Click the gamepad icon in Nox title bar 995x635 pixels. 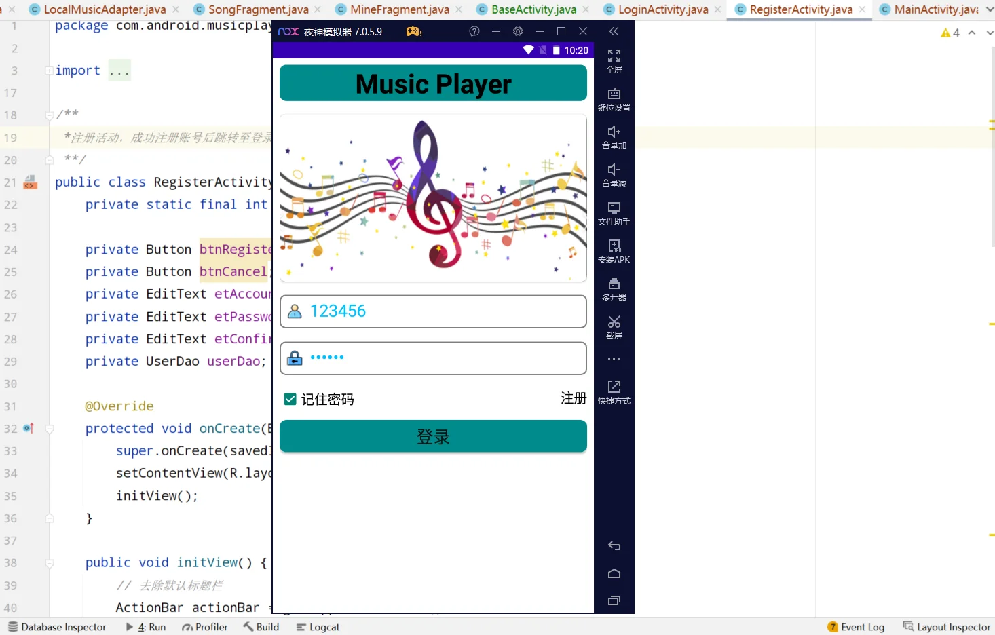tap(414, 31)
